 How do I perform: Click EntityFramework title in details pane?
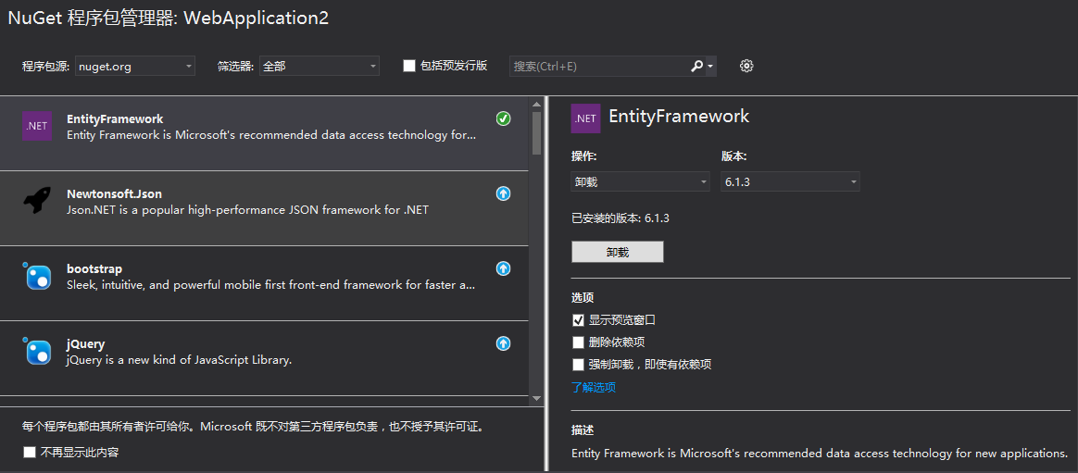tap(679, 117)
